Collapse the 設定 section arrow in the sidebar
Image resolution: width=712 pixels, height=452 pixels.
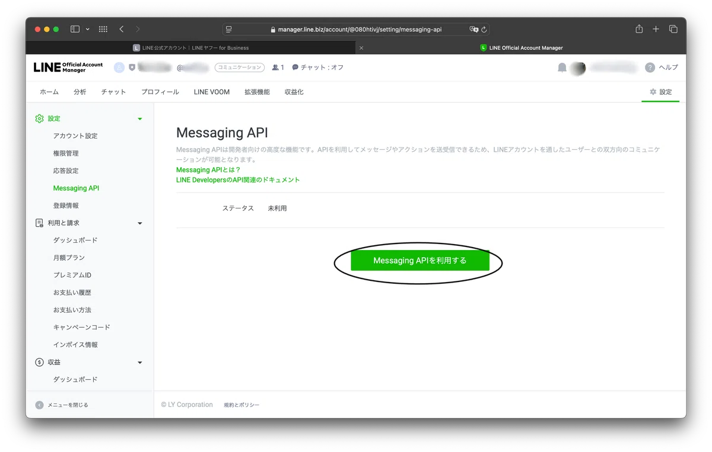(x=140, y=119)
